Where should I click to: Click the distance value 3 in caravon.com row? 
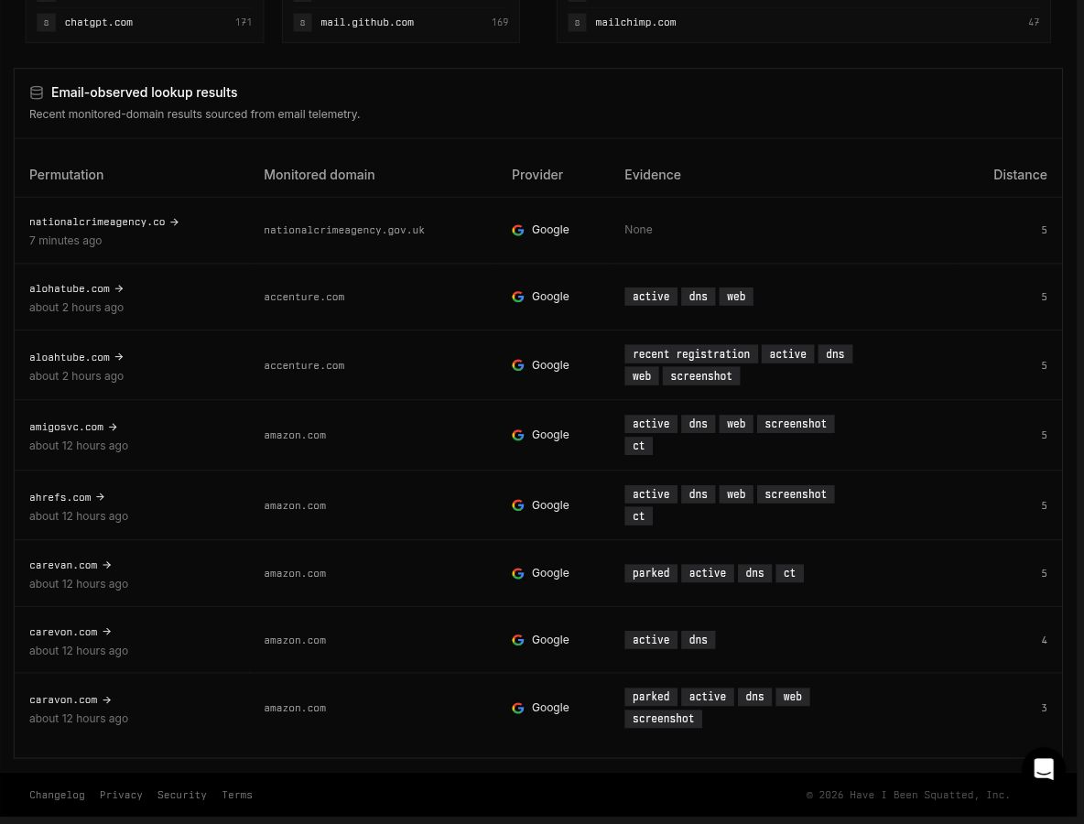click(x=1044, y=708)
